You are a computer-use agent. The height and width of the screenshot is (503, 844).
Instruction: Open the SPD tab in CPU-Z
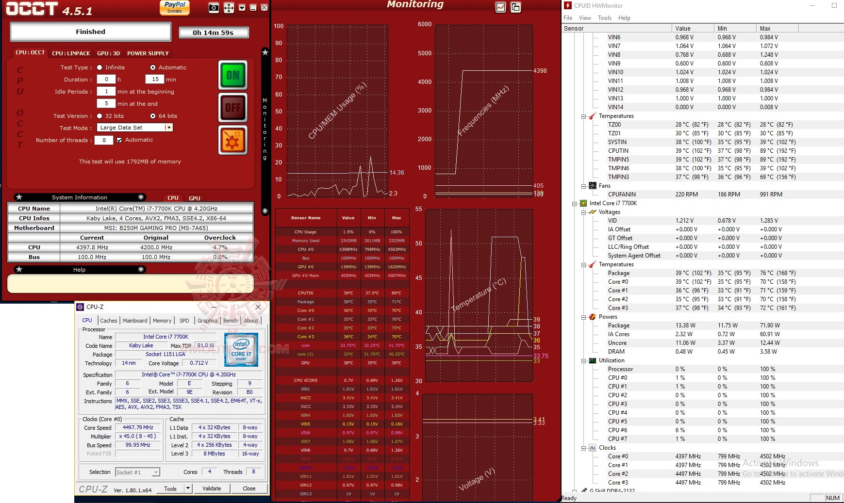184,321
